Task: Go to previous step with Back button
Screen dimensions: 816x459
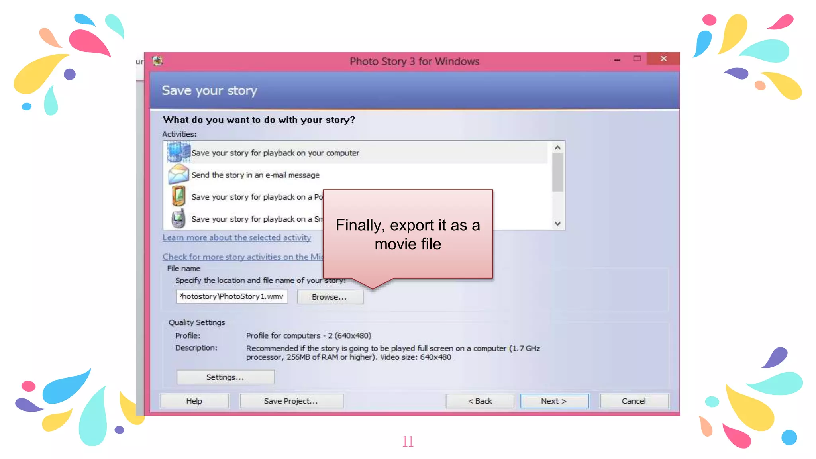Action: [x=480, y=401]
